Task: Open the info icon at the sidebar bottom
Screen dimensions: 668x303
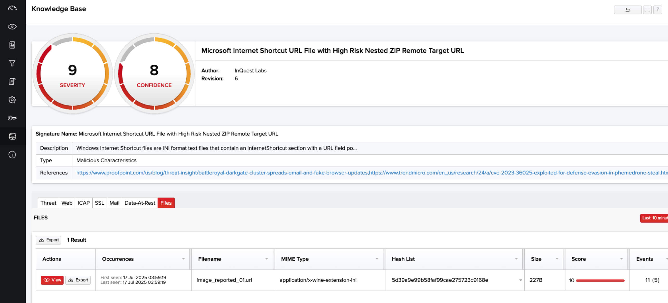Action: (x=12, y=154)
